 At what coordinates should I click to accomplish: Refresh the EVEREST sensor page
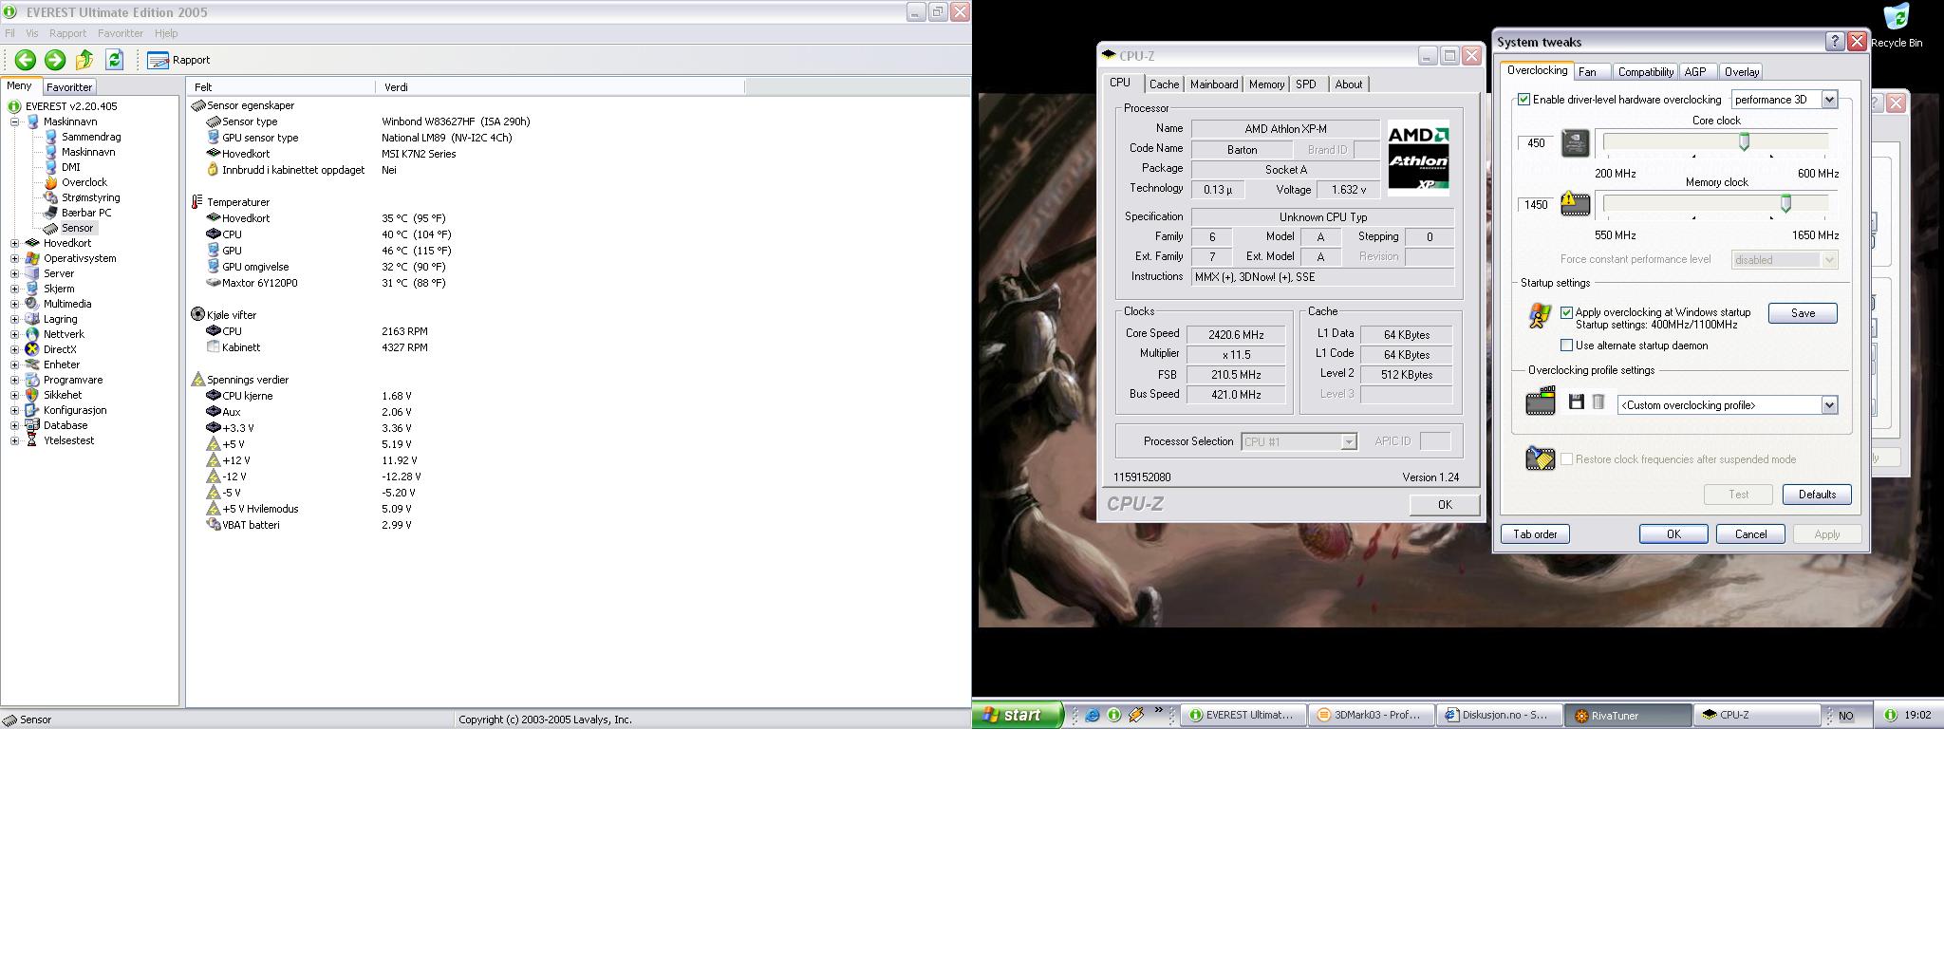coord(114,60)
